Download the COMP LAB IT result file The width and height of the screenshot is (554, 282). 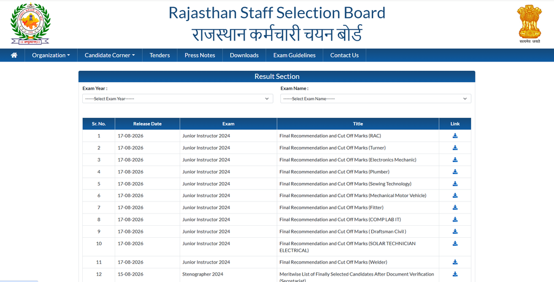(x=455, y=219)
